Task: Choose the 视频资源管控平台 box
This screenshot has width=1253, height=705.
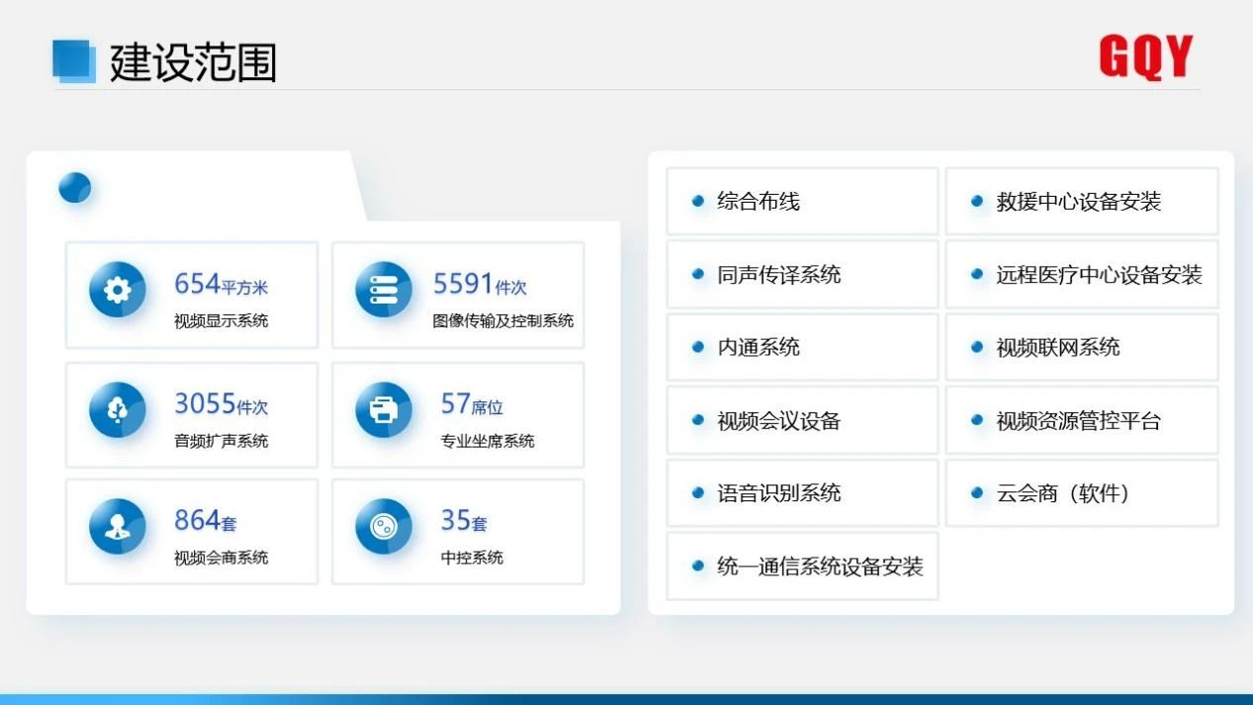Action: coord(1081,420)
